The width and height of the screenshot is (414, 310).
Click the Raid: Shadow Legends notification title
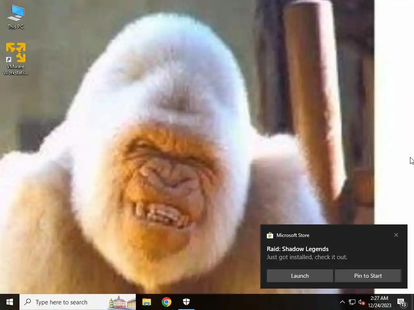298,249
